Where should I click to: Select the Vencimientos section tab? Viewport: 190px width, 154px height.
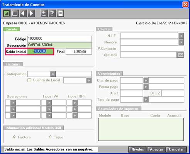109,74
